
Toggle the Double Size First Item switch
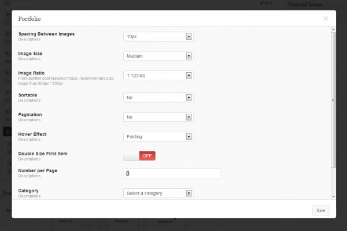pos(139,156)
